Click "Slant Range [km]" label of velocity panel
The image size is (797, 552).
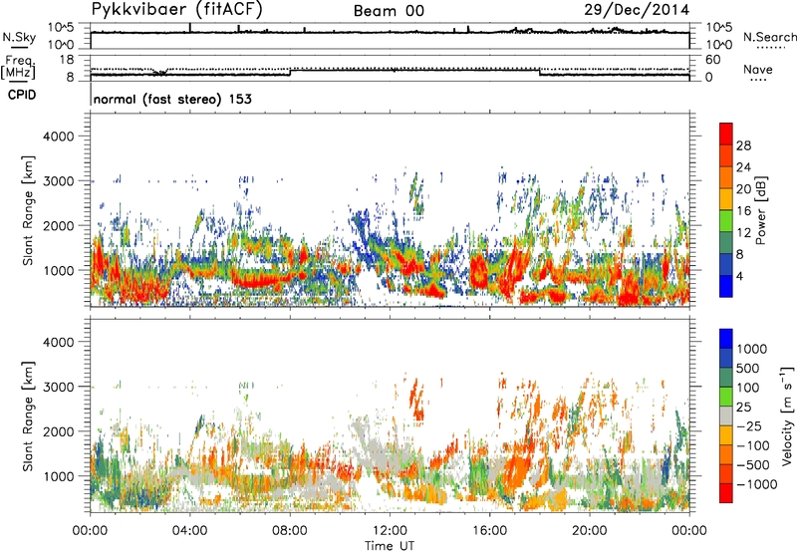pyautogui.click(x=28, y=415)
